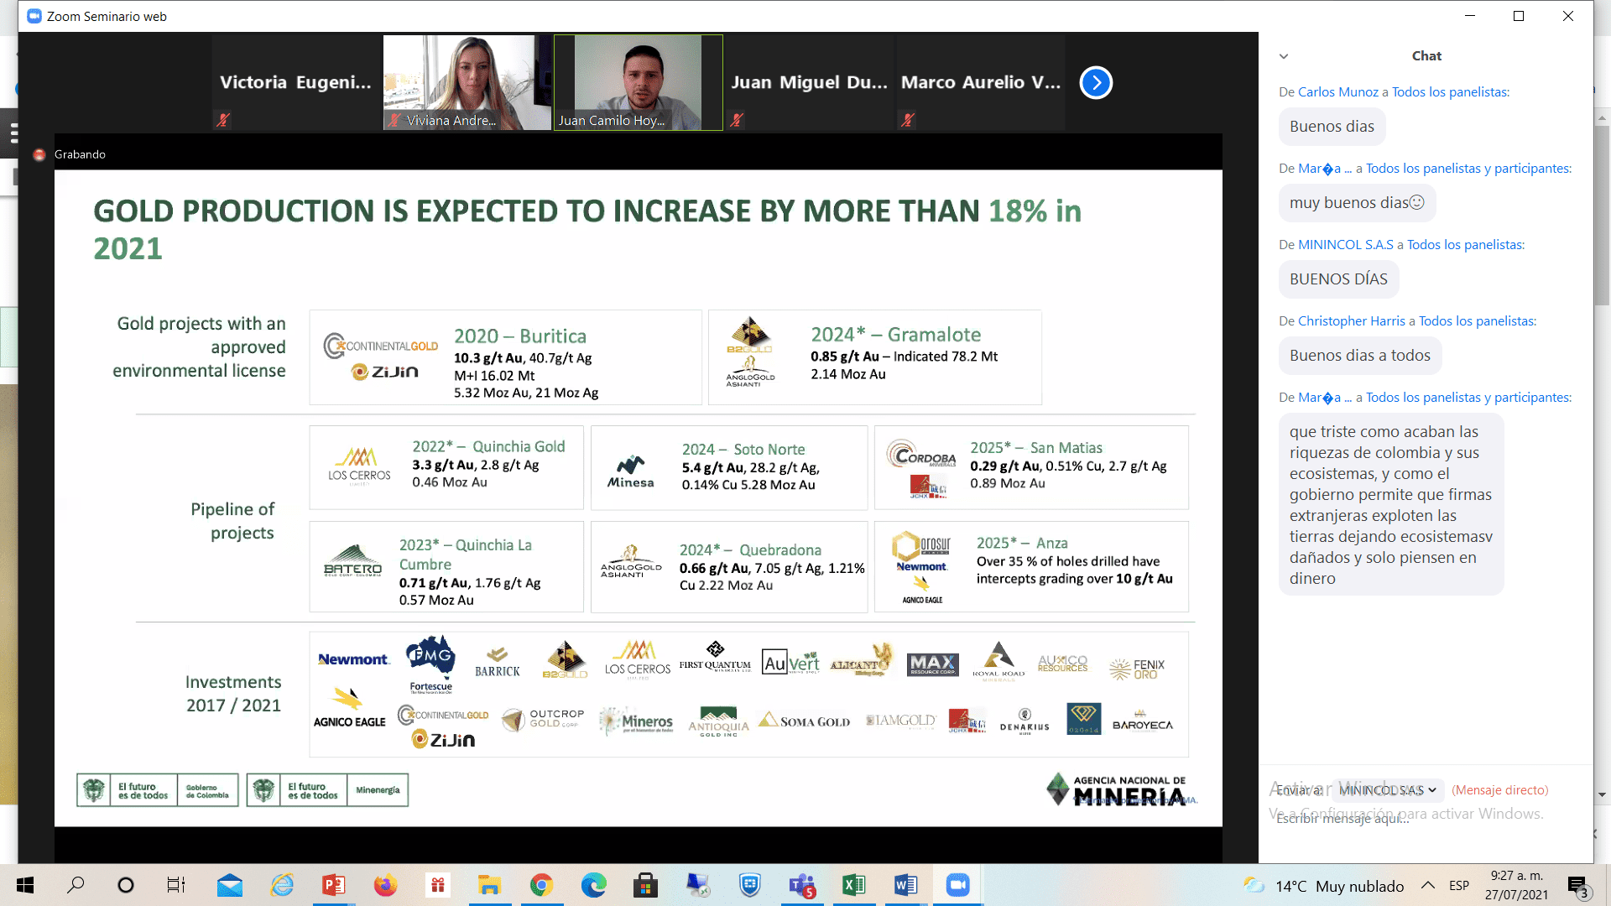This screenshot has width=1611, height=906.
Task: Click '2024 – Soto Norte' heading on slide
Action: (743, 450)
